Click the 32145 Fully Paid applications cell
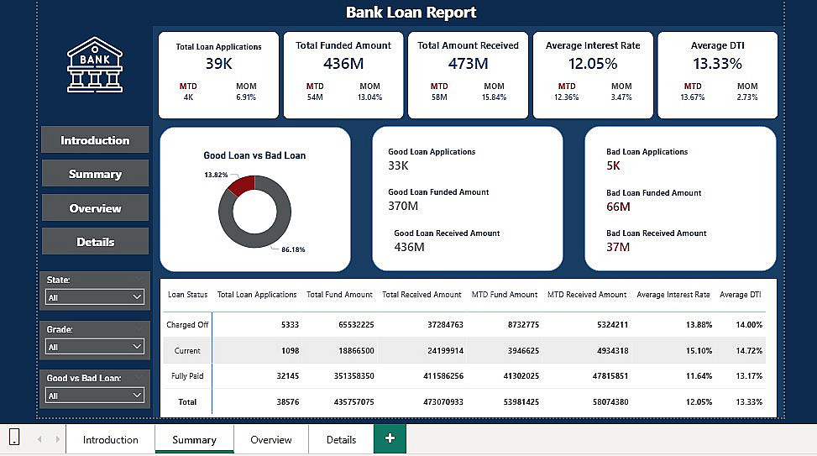Screen dimensions: 817x456 288,375
